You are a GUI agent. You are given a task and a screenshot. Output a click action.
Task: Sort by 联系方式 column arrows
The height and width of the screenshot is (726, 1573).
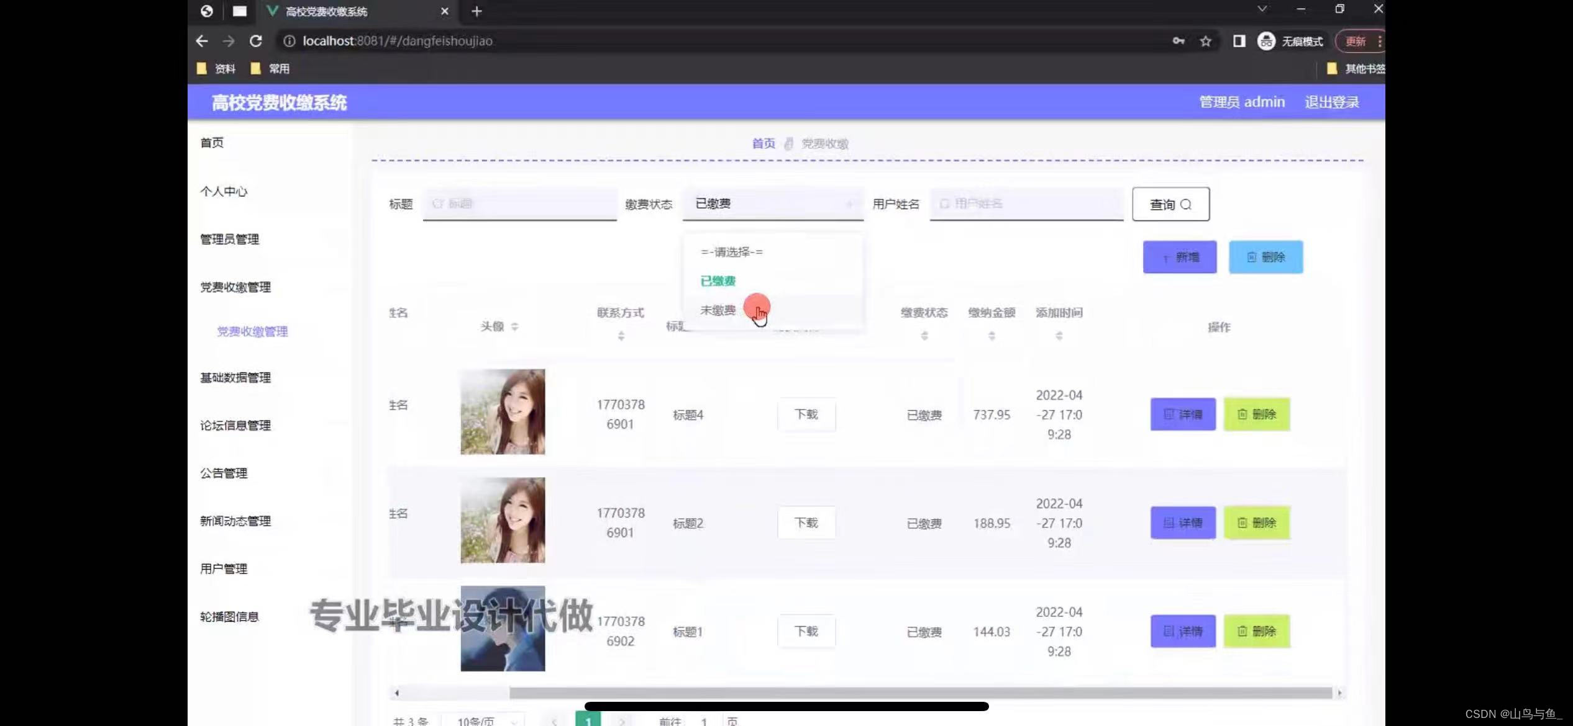(x=621, y=336)
